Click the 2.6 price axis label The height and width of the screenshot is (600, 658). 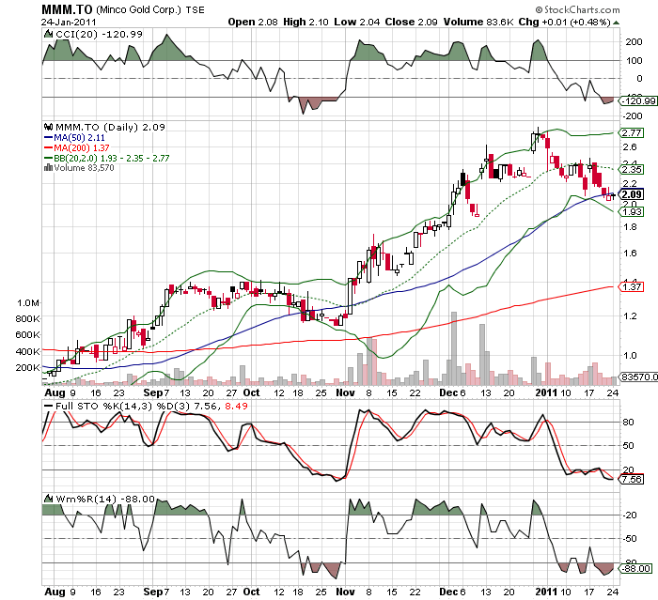tap(630, 147)
